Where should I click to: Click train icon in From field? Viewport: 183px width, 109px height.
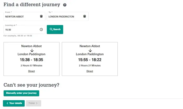(x=41, y=16)
